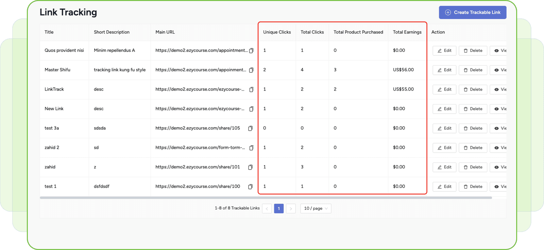Go to the previous page arrow
Image resolution: width=544 pixels, height=250 pixels.
tap(267, 208)
